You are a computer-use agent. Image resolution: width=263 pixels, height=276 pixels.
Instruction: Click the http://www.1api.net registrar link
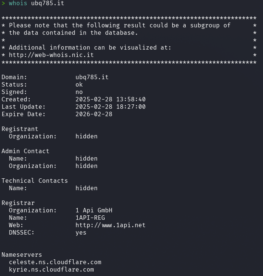[110, 225]
